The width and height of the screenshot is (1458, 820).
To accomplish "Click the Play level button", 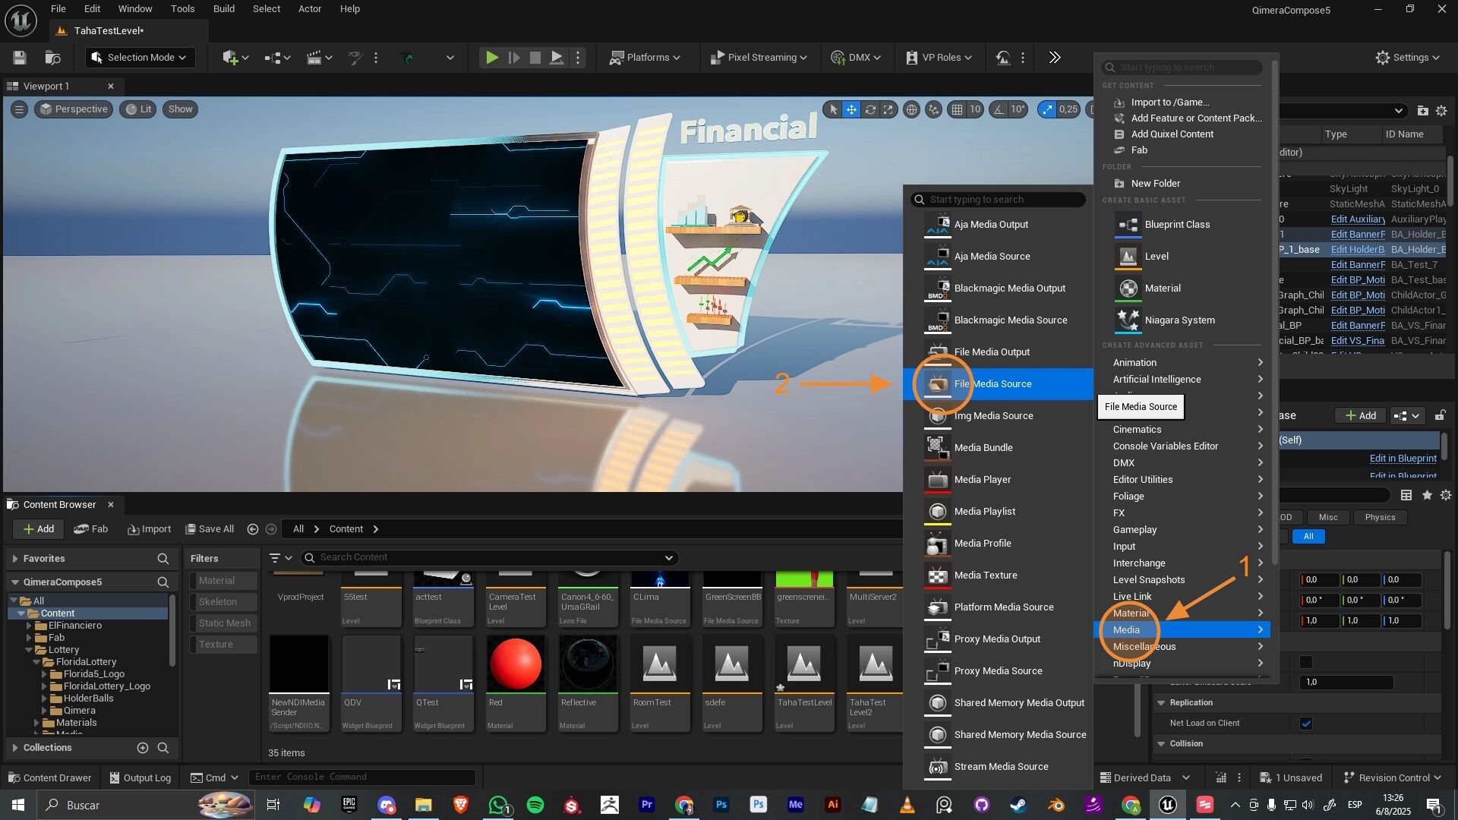I will click(x=491, y=58).
